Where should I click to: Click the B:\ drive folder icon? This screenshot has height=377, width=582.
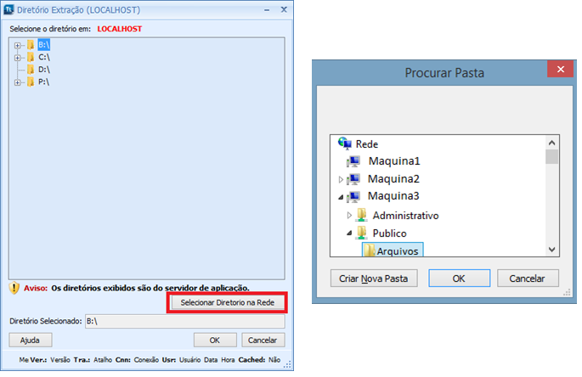31,45
